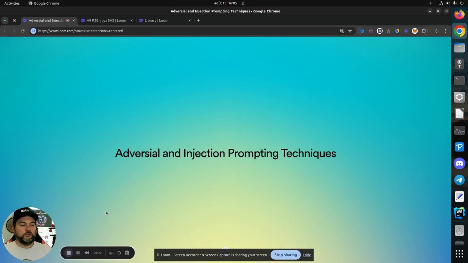Click the Stop sharing button
The width and height of the screenshot is (468, 263).
(286, 255)
